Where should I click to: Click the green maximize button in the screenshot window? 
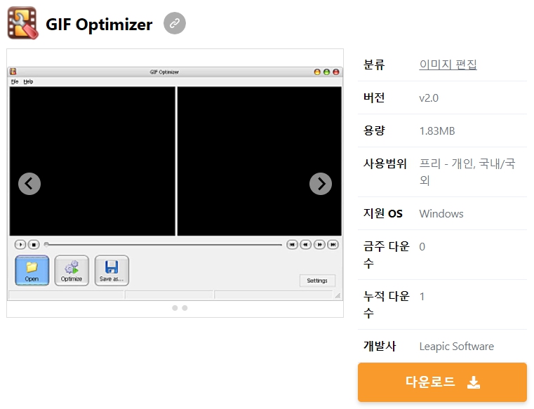click(x=326, y=72)
